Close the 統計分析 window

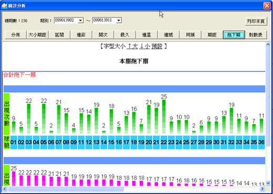267,6
